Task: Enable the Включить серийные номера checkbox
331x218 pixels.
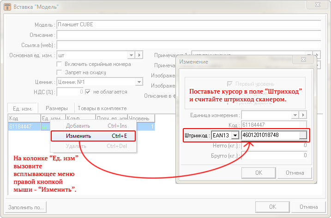Action: pyautogui.click(x=59, y=64)
